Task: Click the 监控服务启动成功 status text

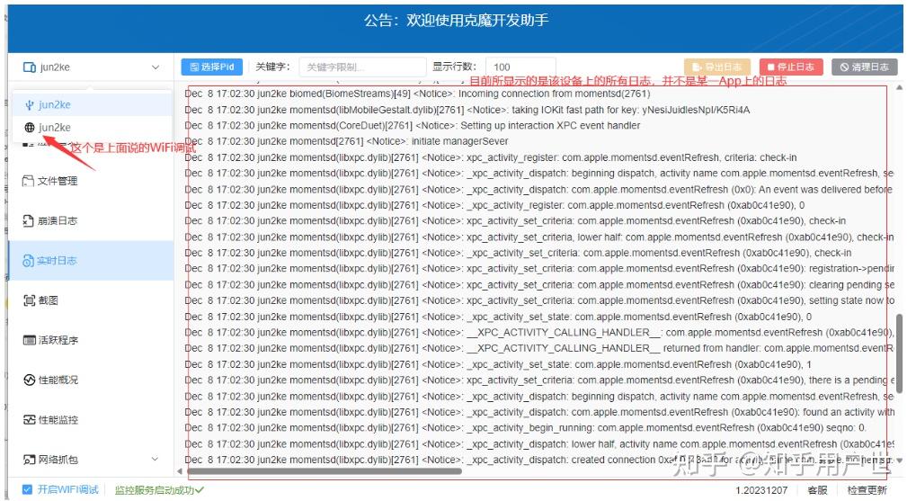Action: 159,490
